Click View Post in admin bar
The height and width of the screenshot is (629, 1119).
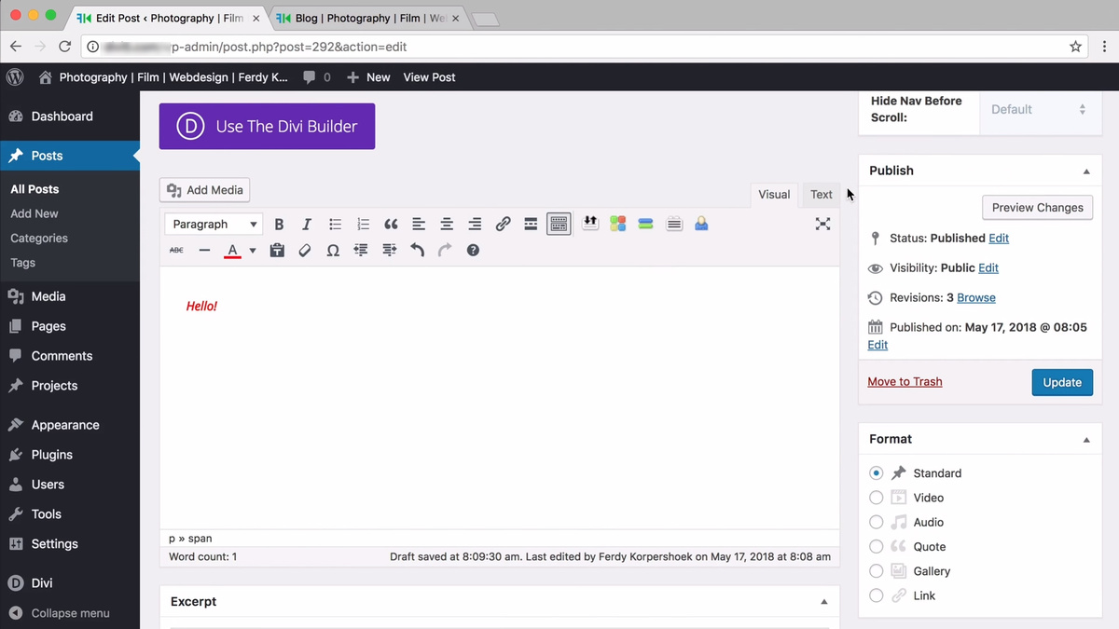[429, 77]
